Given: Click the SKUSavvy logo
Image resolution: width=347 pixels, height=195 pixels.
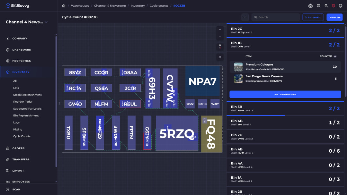Looking at the screenshot, I should tap(17, 6).
